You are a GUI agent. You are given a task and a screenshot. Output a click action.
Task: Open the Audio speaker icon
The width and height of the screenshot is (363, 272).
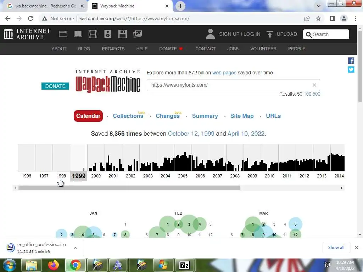[x=108, y=34]
